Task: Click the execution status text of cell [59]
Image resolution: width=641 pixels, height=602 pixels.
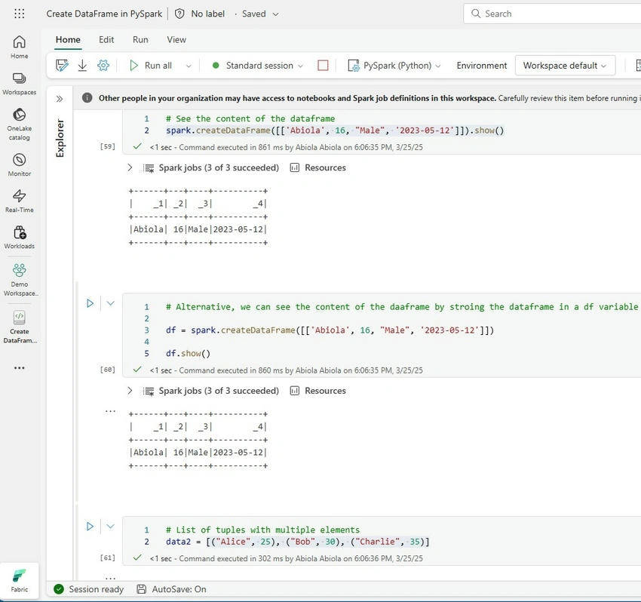Action: click(286, 147)
